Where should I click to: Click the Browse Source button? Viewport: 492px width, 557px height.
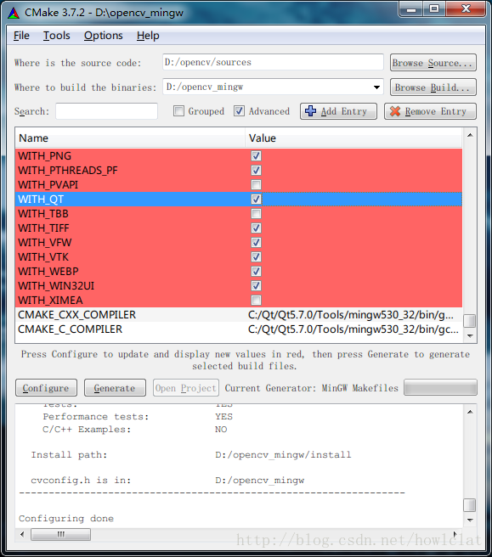[x=433, y=63]
